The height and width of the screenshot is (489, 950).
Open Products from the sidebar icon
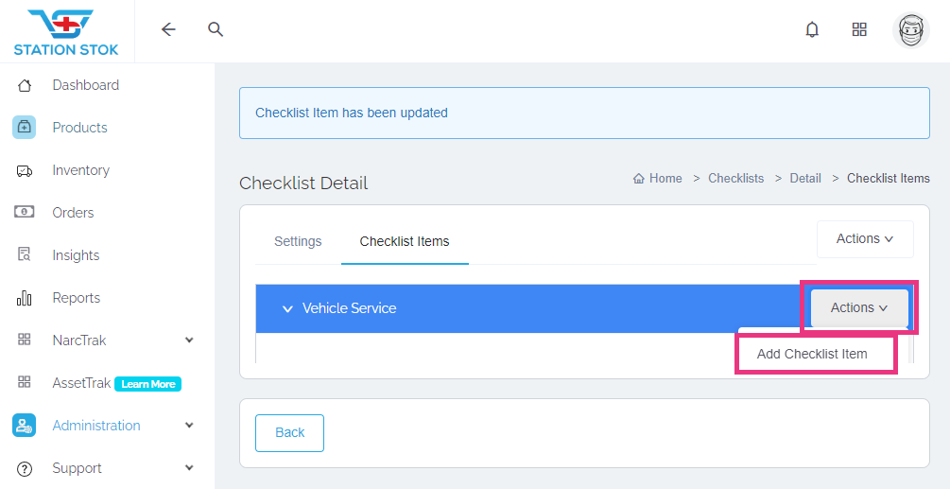[x=25, y=128]
